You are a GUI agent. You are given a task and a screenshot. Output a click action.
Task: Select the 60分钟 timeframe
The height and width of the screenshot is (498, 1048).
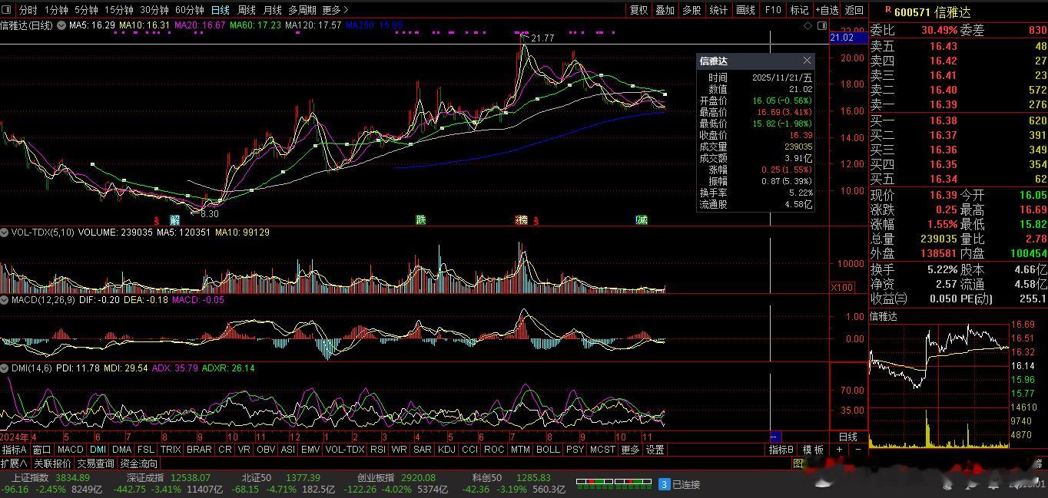coord(189,10)
